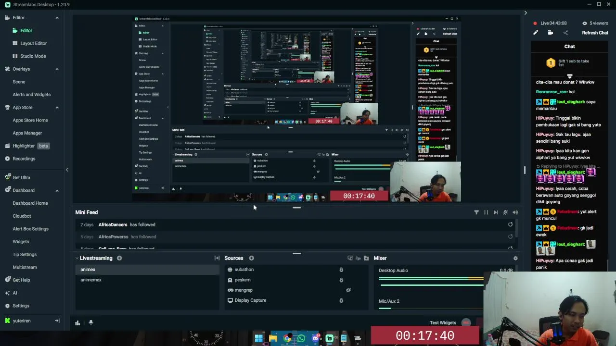Open performance stats bar-chart icon
Screen dimensions: 616x346
tap(77, 322)
